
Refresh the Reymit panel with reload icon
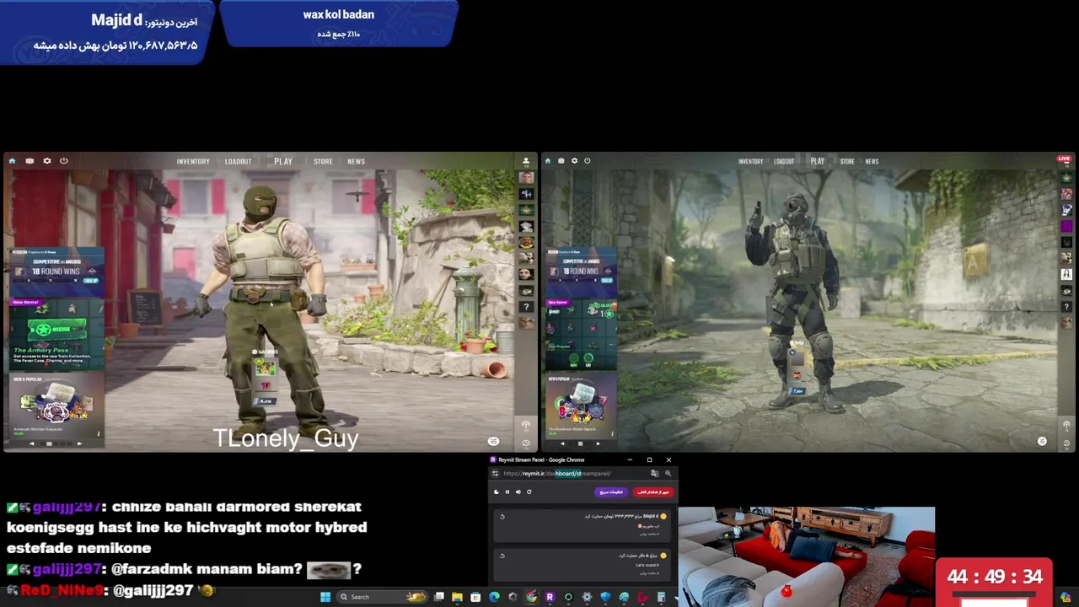(529, 492)
